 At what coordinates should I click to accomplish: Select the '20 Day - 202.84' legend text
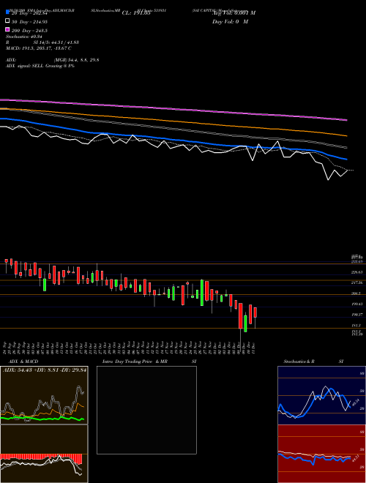coord(29,13)
